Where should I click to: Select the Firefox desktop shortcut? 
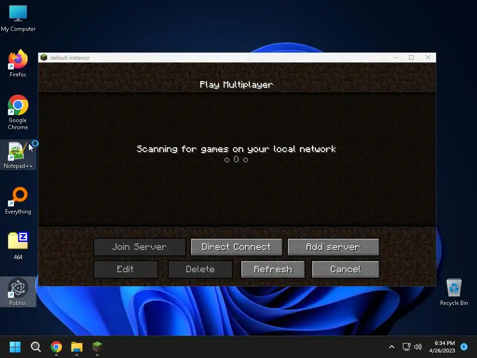(18, 63)
